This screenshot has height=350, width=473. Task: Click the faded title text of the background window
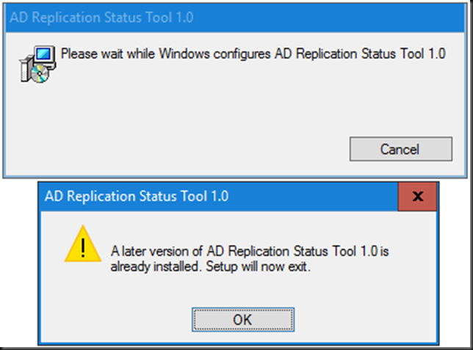(x=101, y=18)
